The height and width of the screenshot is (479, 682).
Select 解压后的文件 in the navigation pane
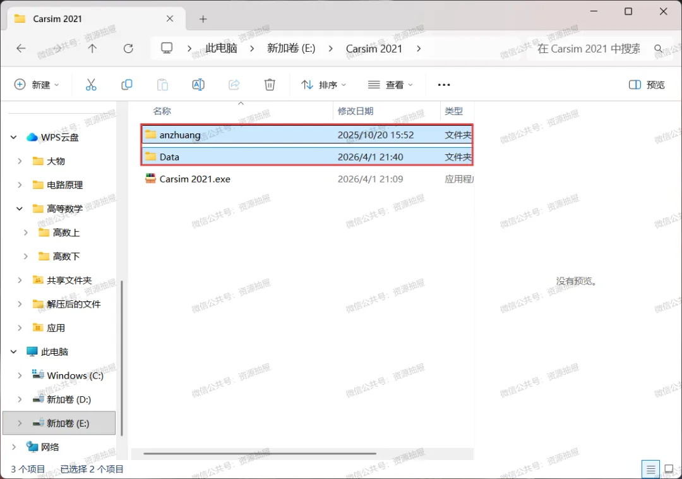(x=73, y=304)
